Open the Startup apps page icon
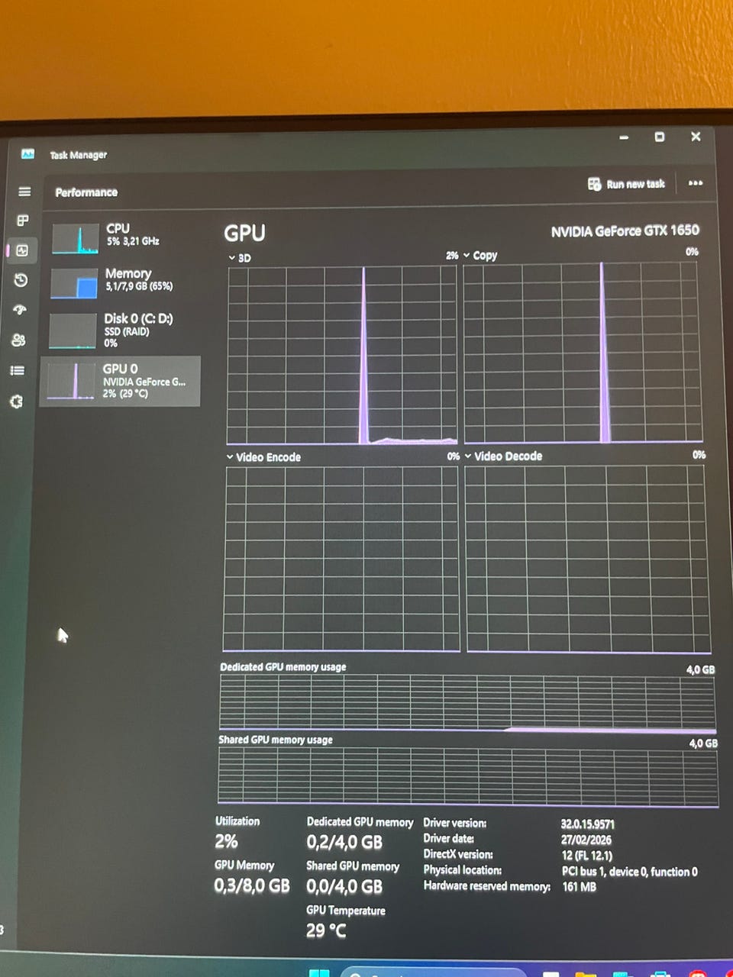This screenshot has width=733, height=977. tap(20, 310)
